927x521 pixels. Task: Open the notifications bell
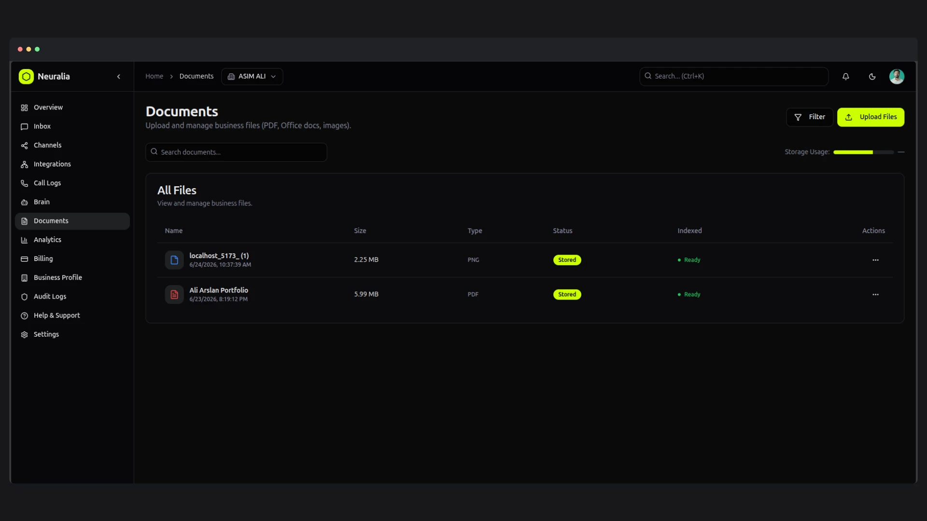846,77
